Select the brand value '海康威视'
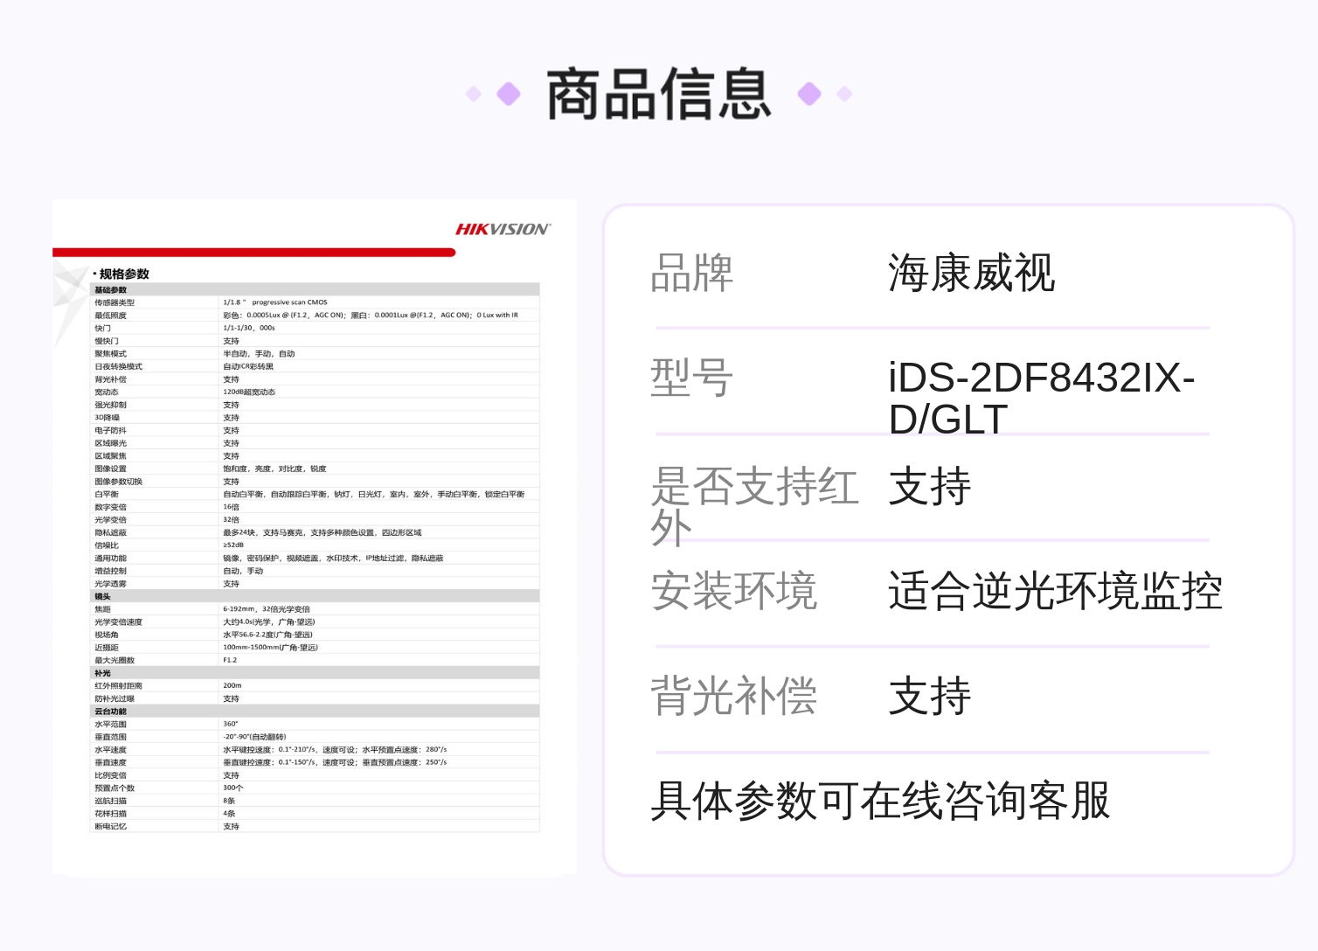1318x951 pixels. point(972,273)
